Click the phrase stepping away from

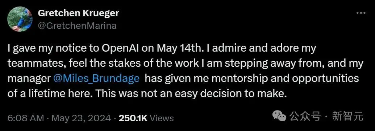tap(260, 64)
